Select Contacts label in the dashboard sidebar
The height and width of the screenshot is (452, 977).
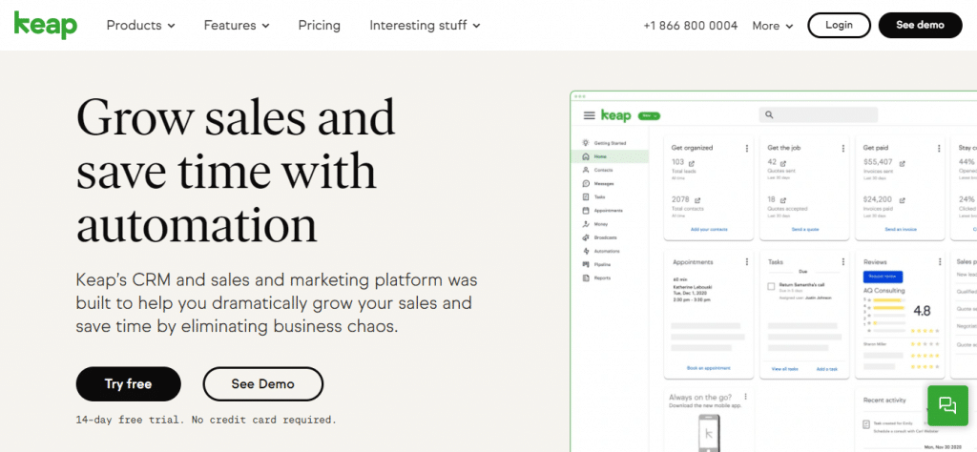pos(603,170)
